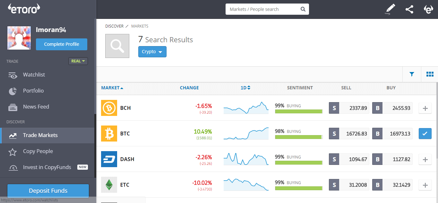Screen dimensions: 438x203
Task: Click the CopyFunds icon in sidebar
Action: [x=13, y=168]
